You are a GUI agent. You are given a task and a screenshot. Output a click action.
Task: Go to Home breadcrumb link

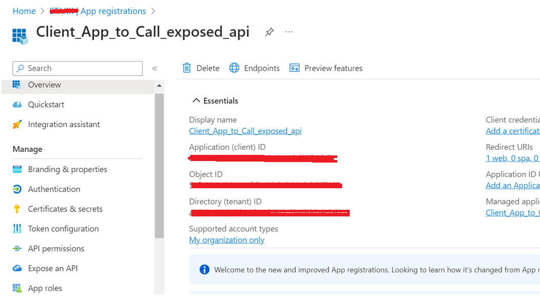24,11
